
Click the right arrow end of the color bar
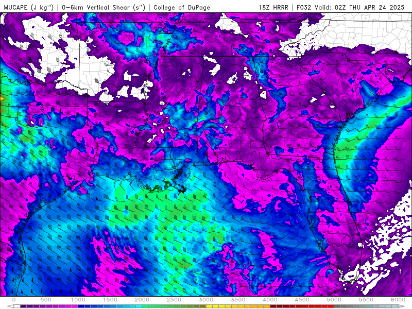[401, 306]
